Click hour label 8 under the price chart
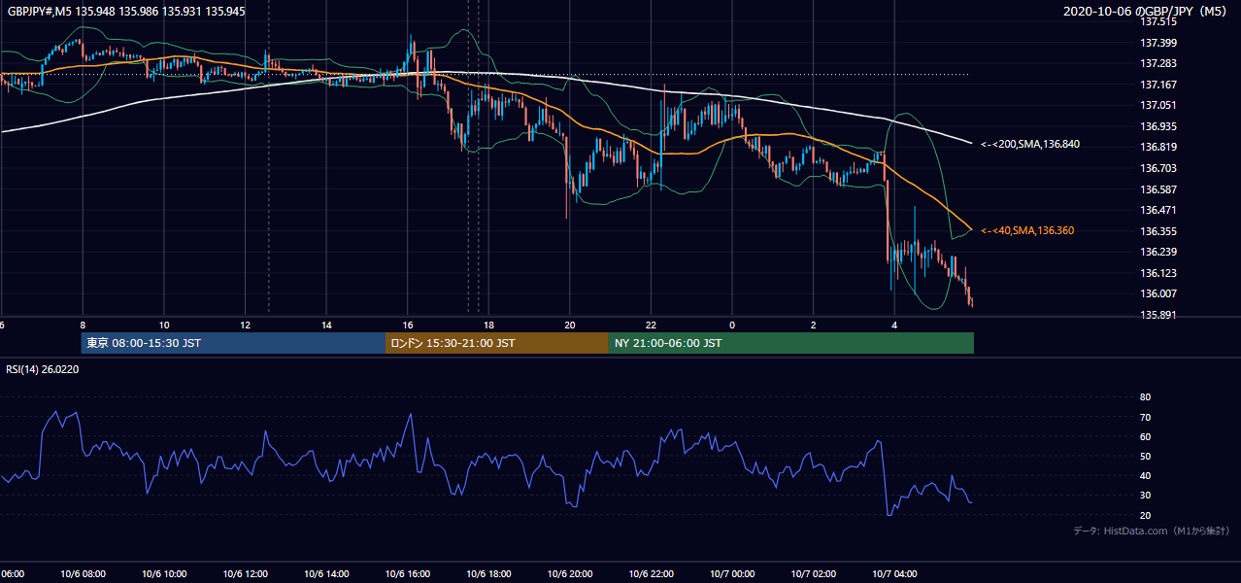 [x=83, y=326]
